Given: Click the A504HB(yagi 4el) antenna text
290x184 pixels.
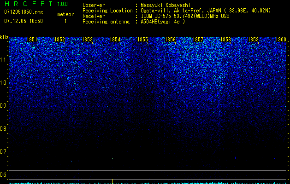Looking at the screenshot, I should coord(163,22).
